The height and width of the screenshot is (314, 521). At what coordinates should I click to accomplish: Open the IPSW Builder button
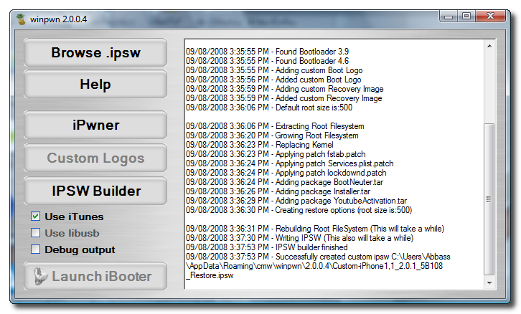[x=95, y=191]
